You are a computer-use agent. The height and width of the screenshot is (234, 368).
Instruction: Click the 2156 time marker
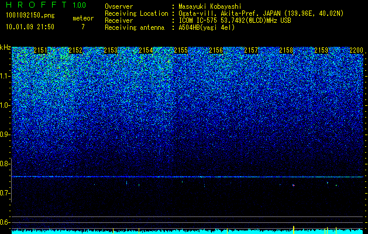point(216,50)
